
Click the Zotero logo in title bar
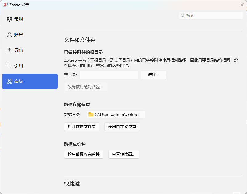pyautogui.click(x=5, y=5)
